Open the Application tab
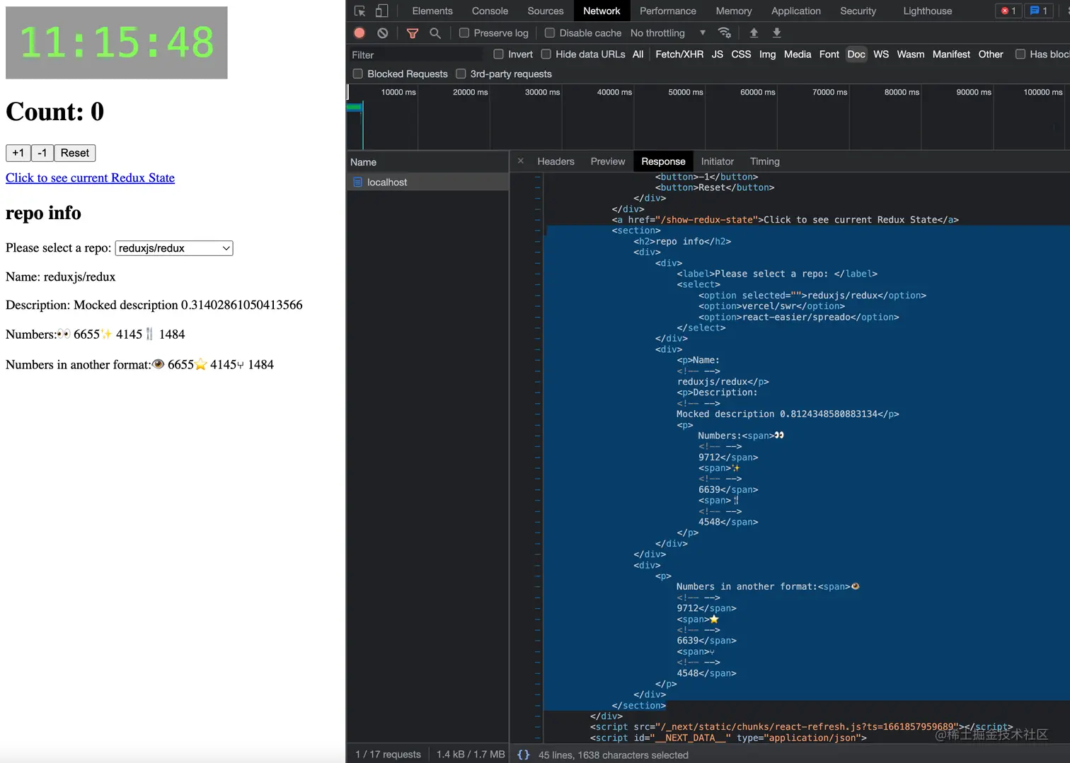The image size is (1070, 763). pos(796,11)
